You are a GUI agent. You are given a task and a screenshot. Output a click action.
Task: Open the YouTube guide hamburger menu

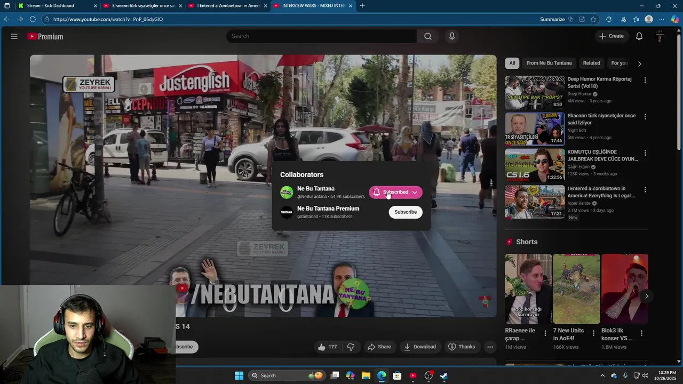(x=14, y=36)
